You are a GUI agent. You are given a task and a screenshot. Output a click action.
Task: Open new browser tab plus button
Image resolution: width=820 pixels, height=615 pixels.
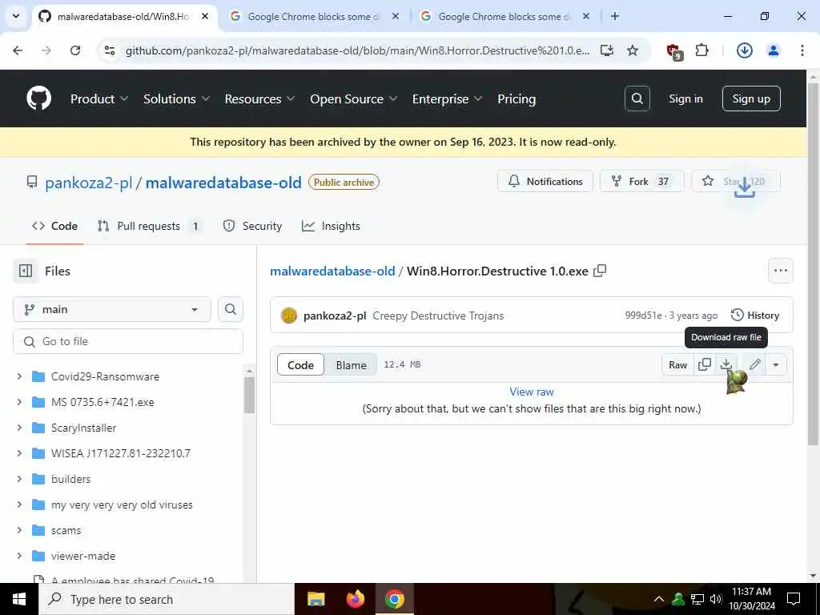(615, 16)
